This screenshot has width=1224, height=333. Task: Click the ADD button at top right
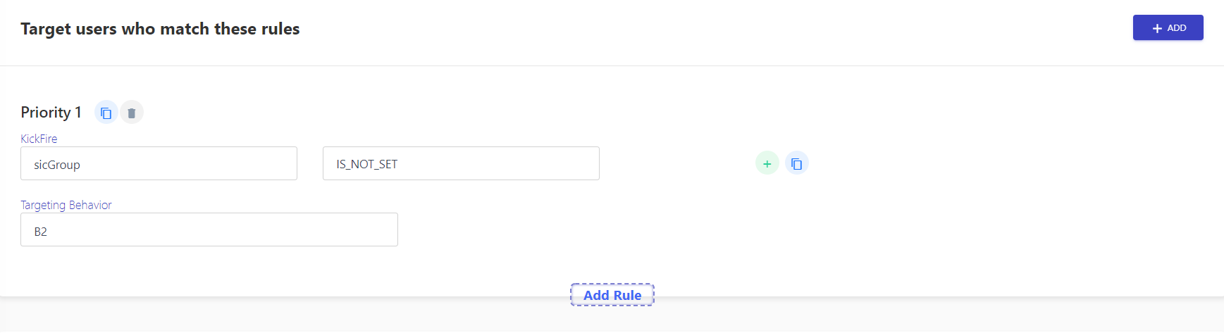pyautogui.click(x=1168, y=27)
